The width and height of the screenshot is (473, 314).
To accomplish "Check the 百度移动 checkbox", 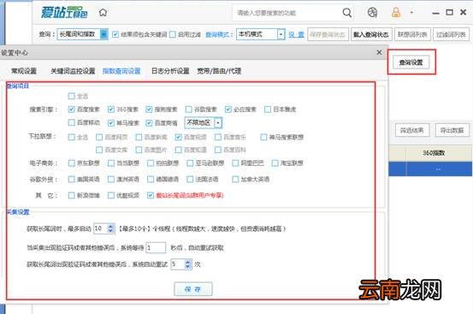I will (x=72, y=122).
